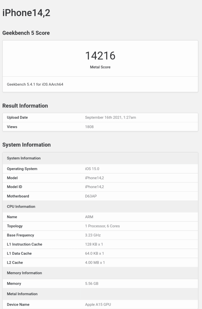Image resolution: width=202 pixels, height=309 pixels.
Task: Click the L1 Instruction Cache row
Action: click(100, 244)
